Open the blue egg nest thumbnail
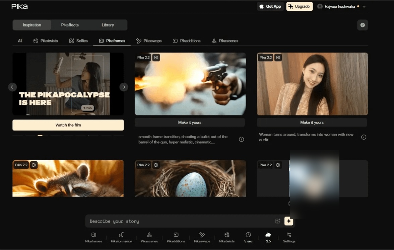 190,178
